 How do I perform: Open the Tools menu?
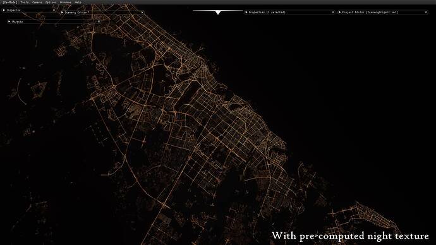pos(25,3)
